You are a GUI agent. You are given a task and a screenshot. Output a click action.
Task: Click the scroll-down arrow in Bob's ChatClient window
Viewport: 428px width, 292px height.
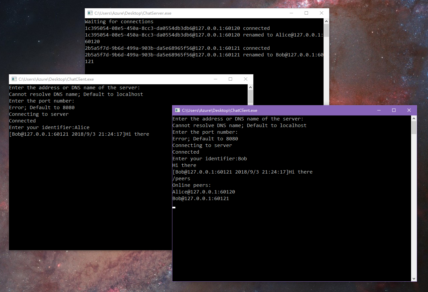click(x=414, y=279)
